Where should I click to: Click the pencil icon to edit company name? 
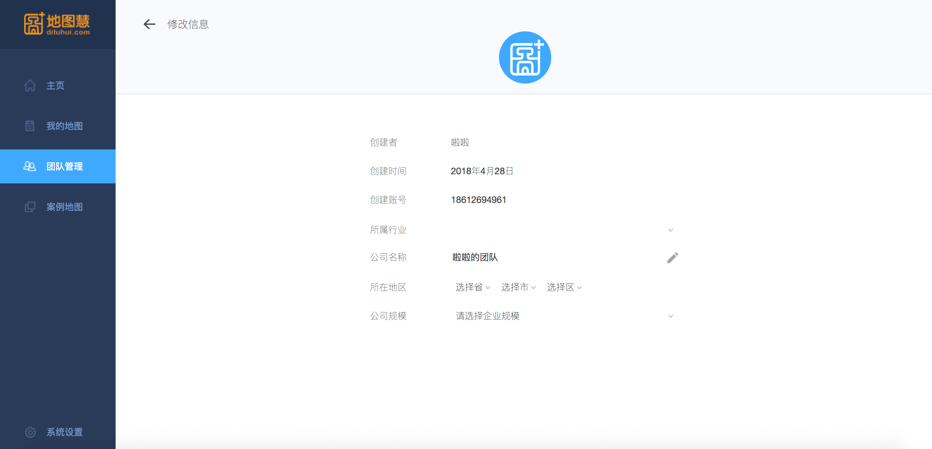672,258
